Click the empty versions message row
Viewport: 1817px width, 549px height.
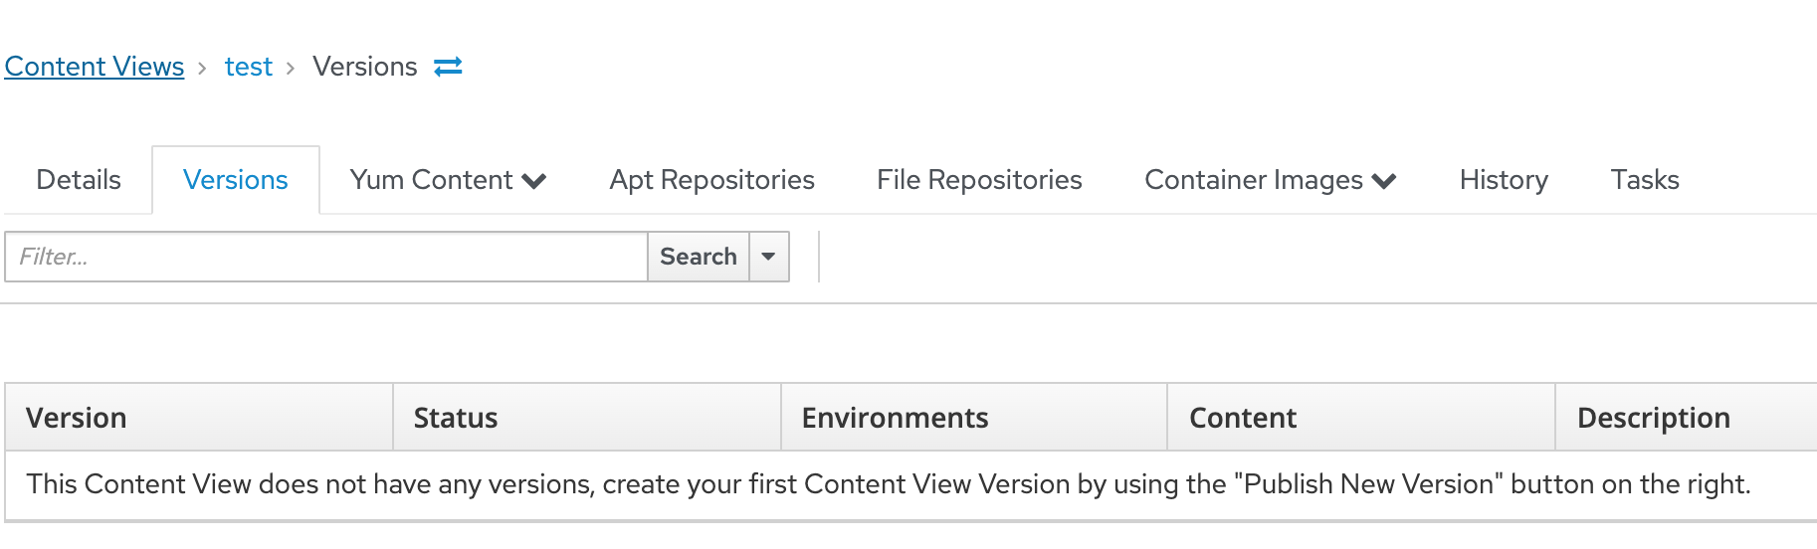[x=911, y=485]
